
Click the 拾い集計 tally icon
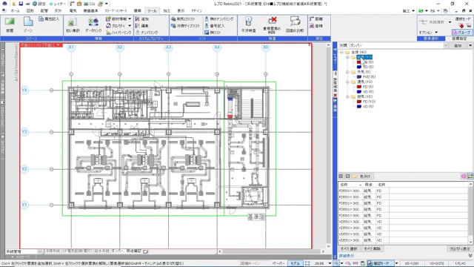pos(73,24)
